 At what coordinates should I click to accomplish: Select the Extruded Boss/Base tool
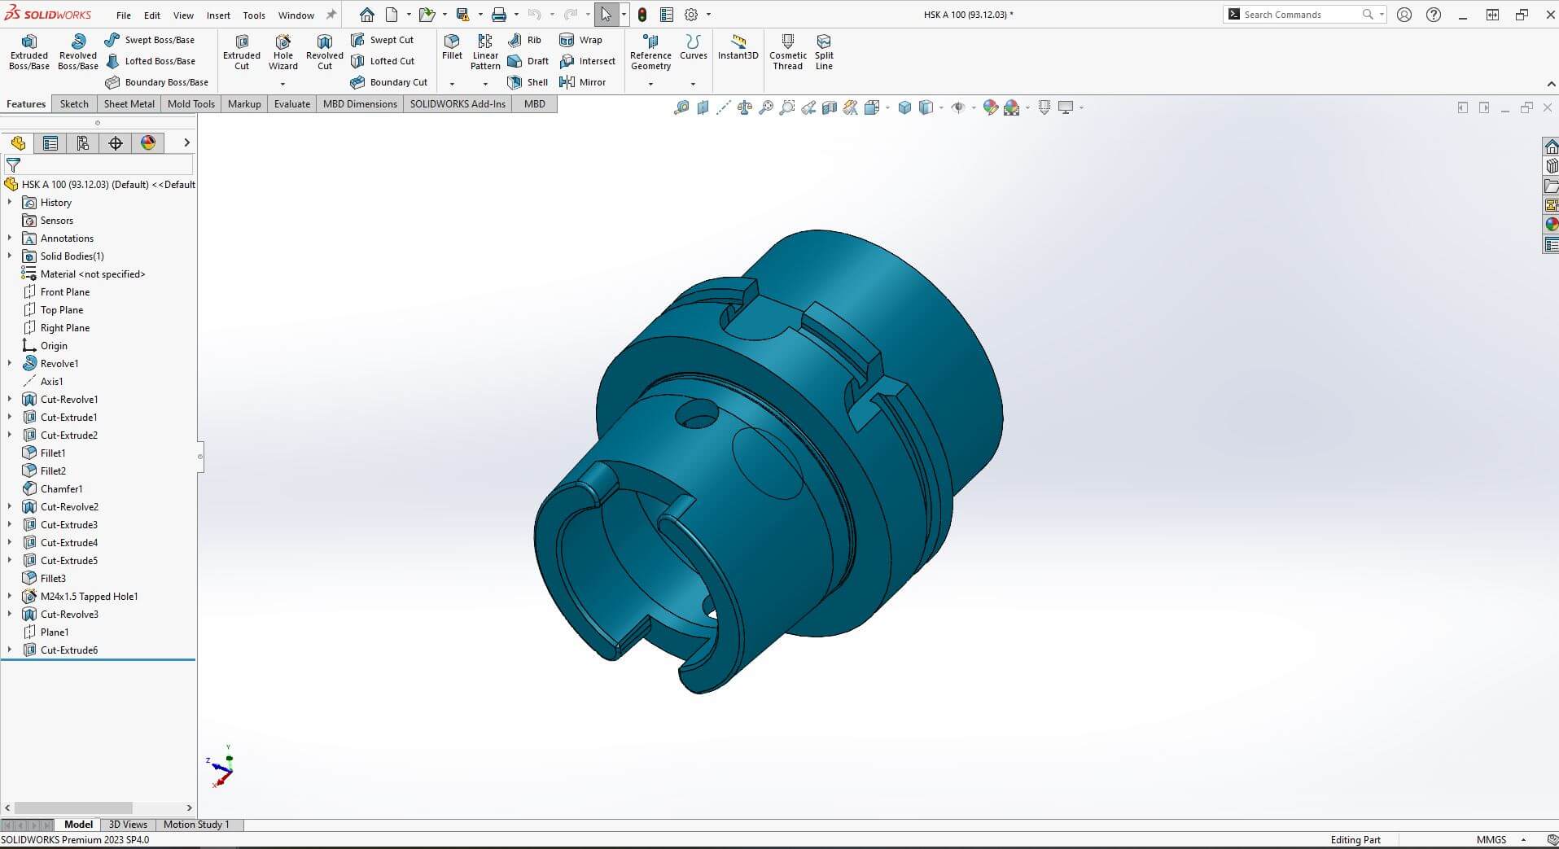(x=29, y=52)
